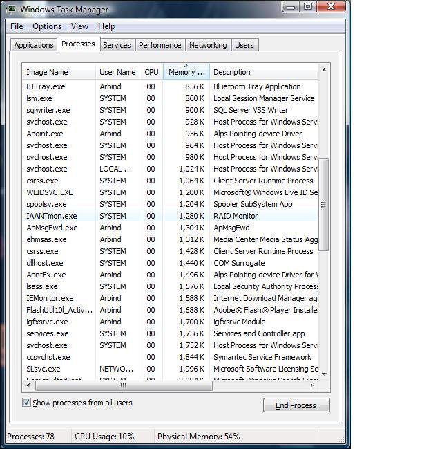The width and height of the screenshot is (442, 449).
Task: Click the CPU Usage: 10% status entry
Action: tap(104, 437)
